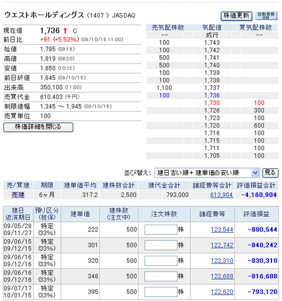Screen dimensions: 282x301
Task: Toggle the 自動更新 ON button
Action: (266, 16)
